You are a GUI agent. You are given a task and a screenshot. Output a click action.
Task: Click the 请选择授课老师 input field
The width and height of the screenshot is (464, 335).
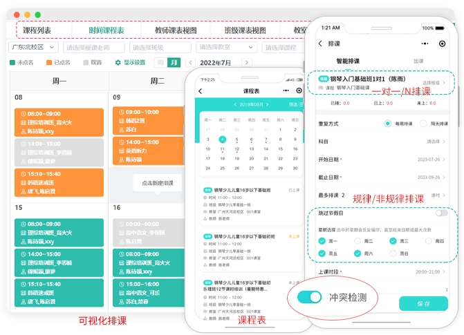(94, 48)
